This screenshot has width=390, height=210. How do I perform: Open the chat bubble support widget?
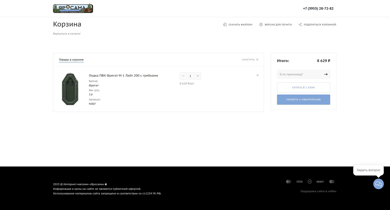pyautogui.click(x=378, y=184)
